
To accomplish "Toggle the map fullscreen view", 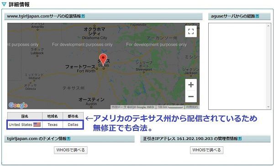I will tap(191, 31).
